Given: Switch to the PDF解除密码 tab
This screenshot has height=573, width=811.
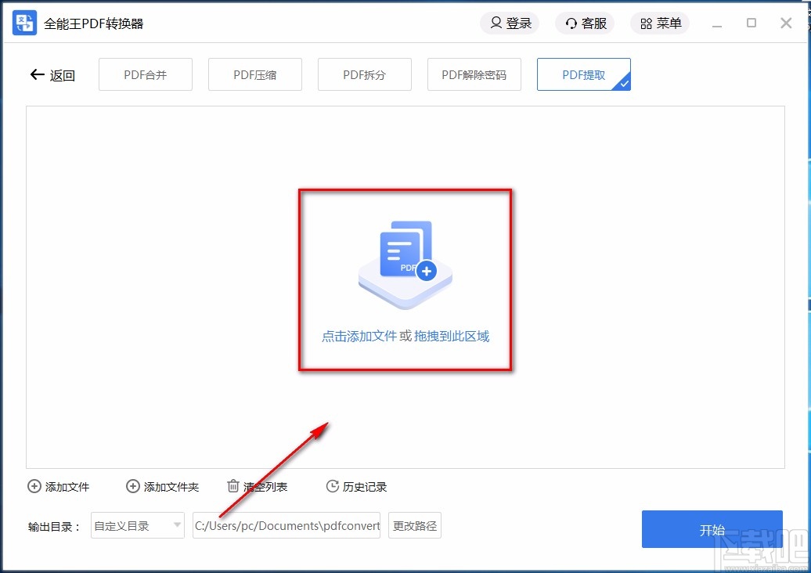Looking at the screenshot, I should [x=474, y=74].
